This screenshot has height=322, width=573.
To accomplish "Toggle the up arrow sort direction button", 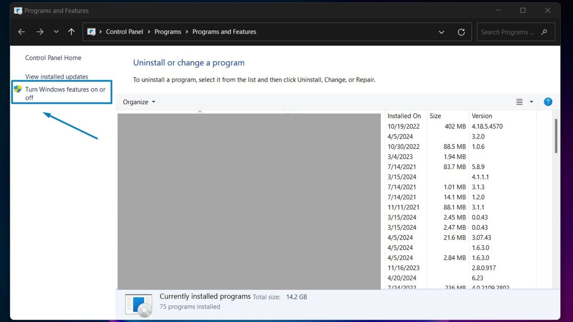I will click(x=200, y=111).
